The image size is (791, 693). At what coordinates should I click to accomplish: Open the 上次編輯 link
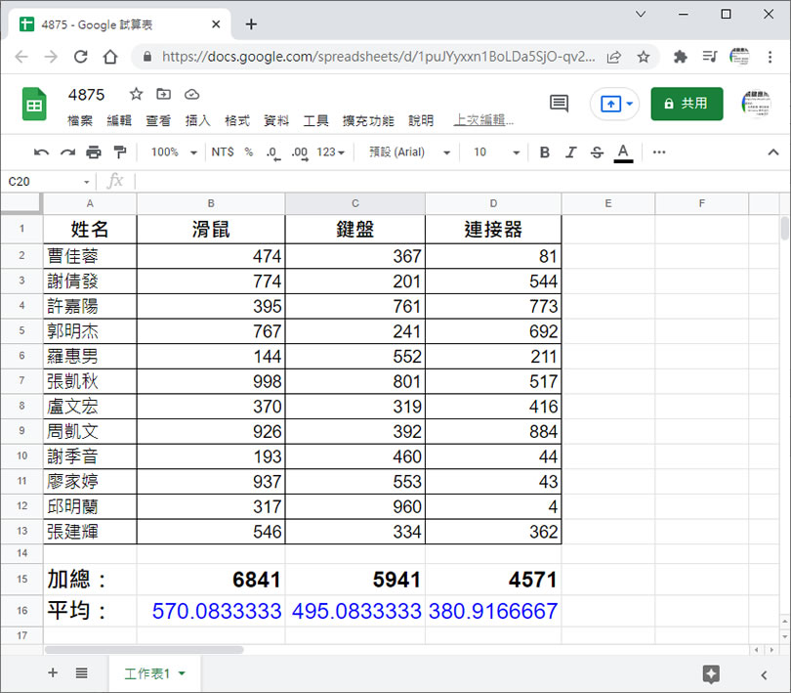(483, 120)
